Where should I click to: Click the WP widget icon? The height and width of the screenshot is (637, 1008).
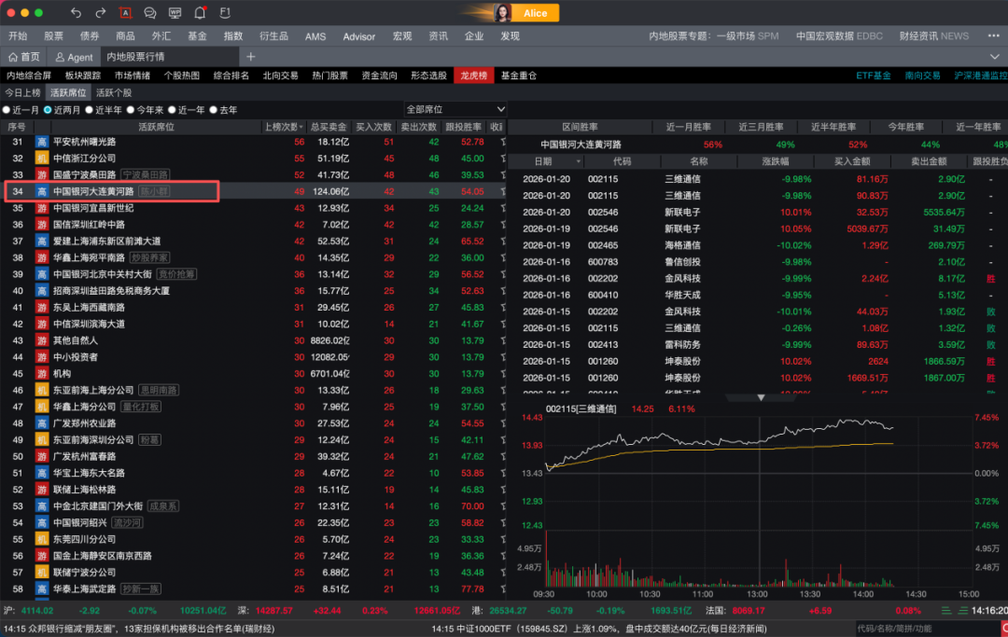point(174,14)
